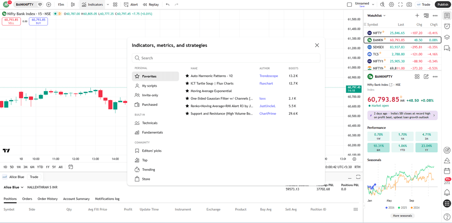Open quick search icon in top toolbar
The image size is (452, 223).
[x=382, y=5]
